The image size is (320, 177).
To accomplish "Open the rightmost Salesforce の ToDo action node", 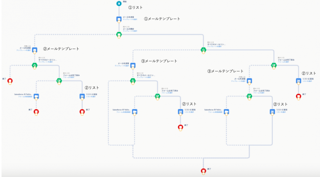I will click(x=226, y=112).
